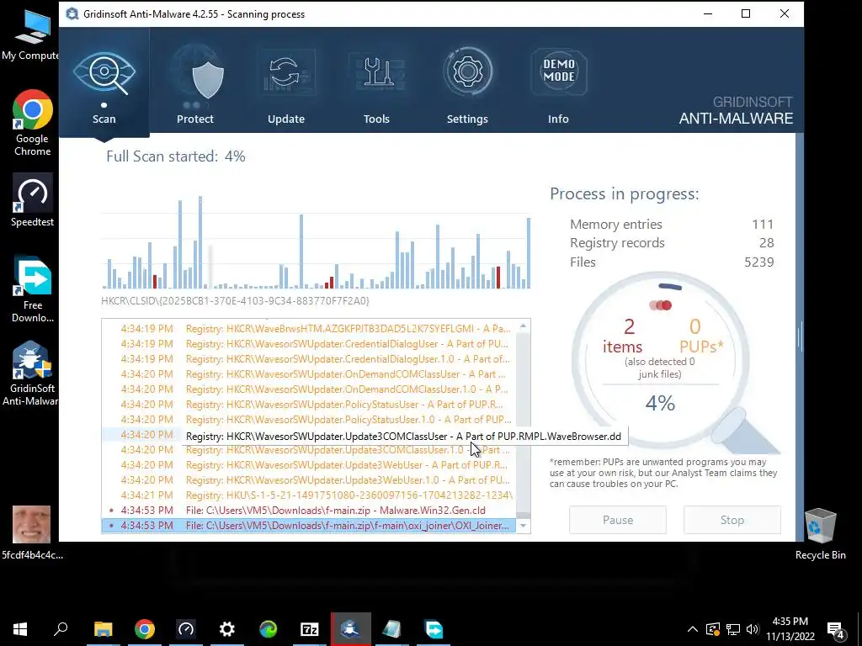This screenshot has width=862, height=646.
Task: Pause the running scan
Action: (618, 520)
